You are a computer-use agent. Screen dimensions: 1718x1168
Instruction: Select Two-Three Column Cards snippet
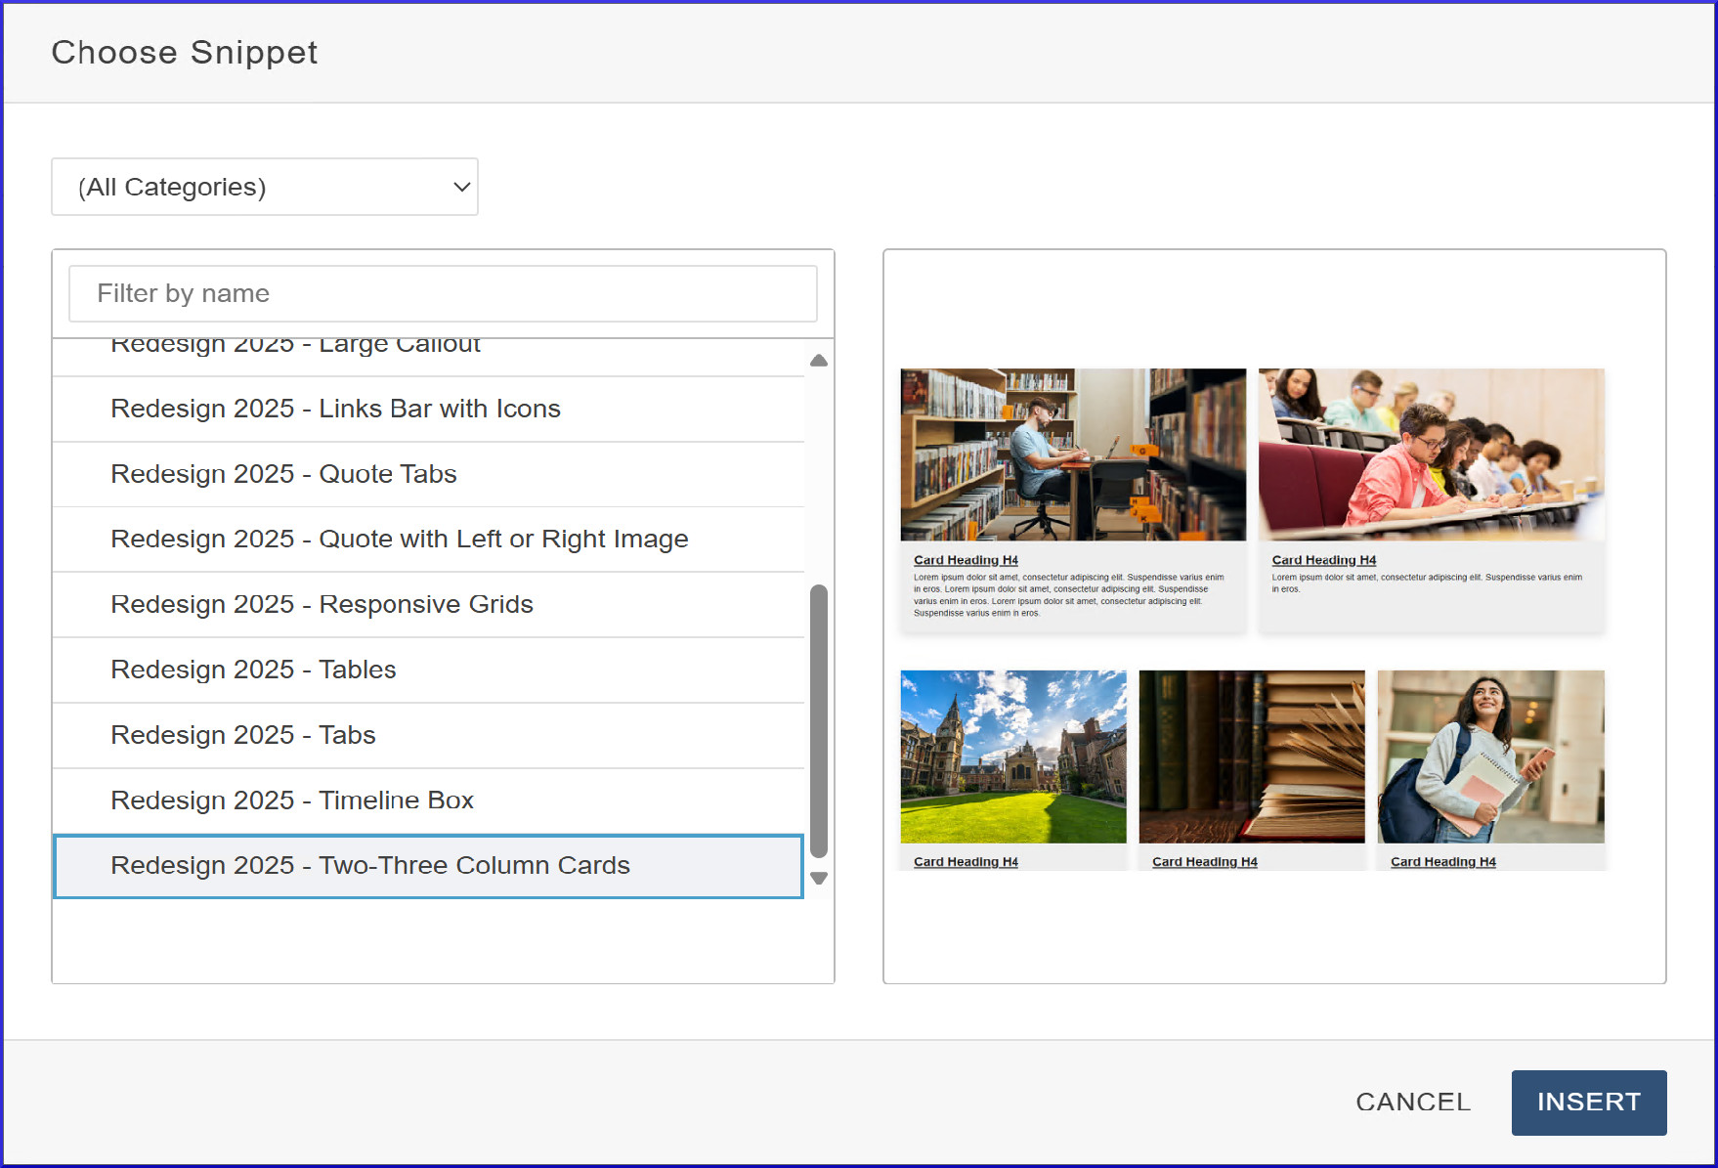click(x=369, y=866)
